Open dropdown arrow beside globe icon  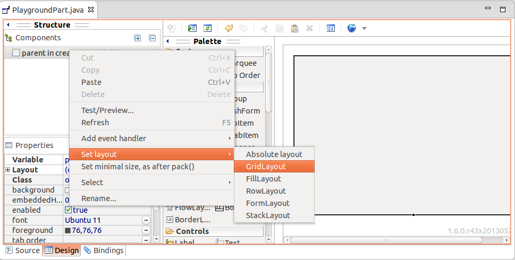click(364, 29)
